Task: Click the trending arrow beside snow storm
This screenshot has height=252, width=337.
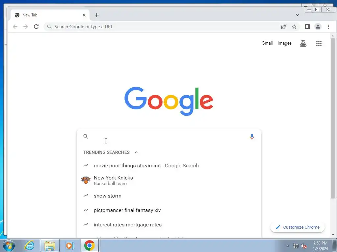Action: pyautogui.click(x=86, y=196)
